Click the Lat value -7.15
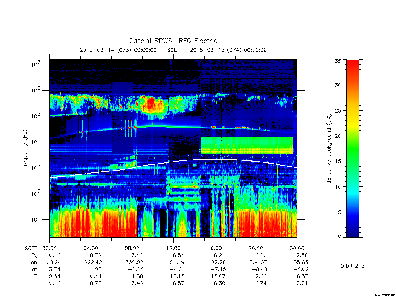Viewport: 396px width, 297px height. tap(218, 270)
